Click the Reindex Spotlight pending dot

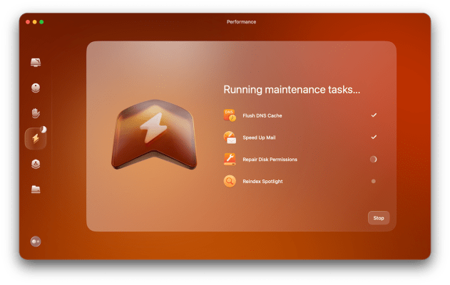click(x=374, y=181)
